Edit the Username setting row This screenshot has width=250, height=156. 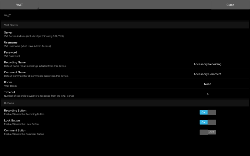[125, 44]
